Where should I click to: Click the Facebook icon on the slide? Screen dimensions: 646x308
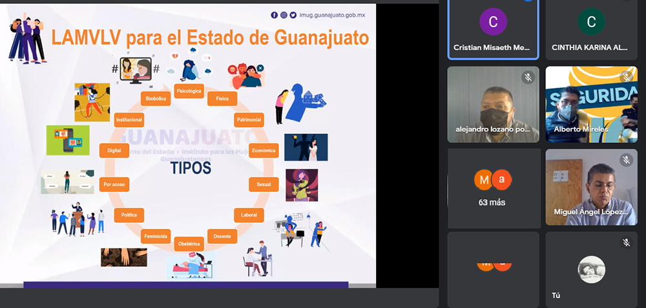click(275, 15)
